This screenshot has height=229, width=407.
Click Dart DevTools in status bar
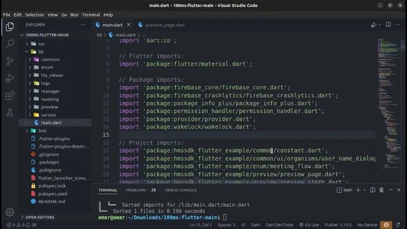pos(279,225)
